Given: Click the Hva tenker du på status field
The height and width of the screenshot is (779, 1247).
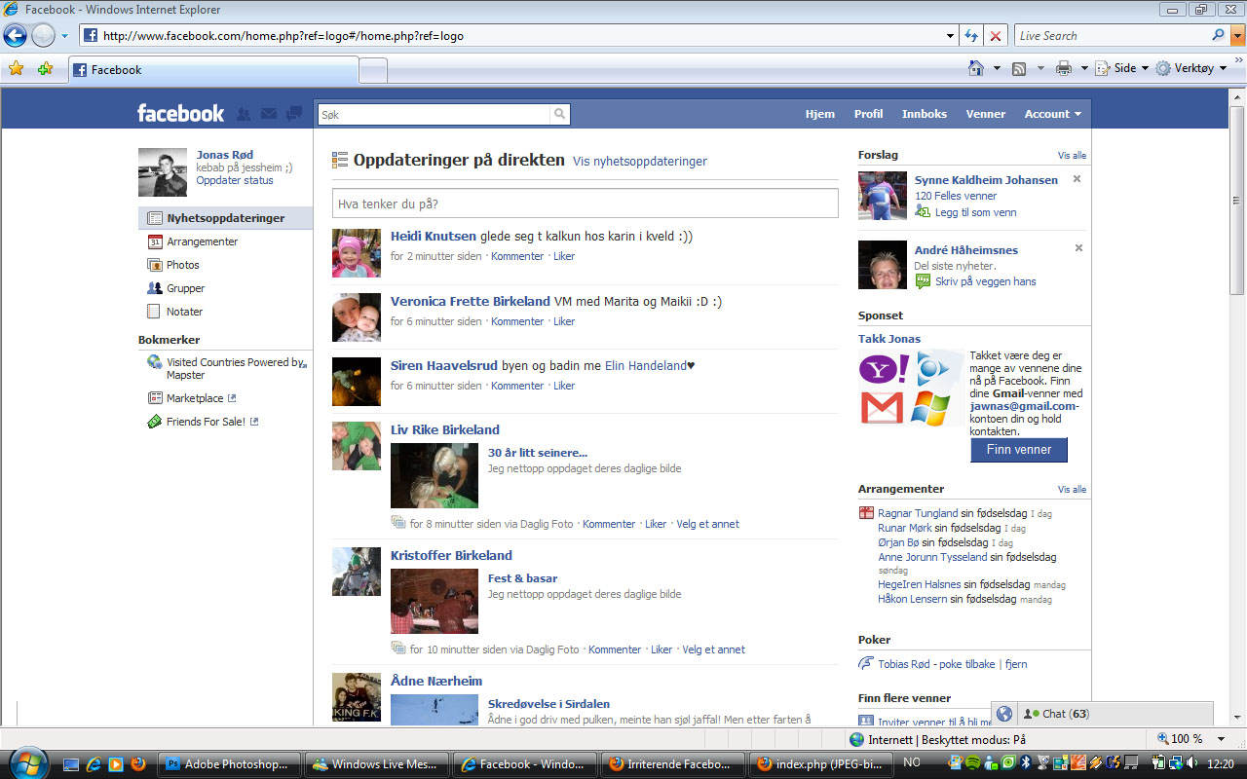Looking at the screenshot, I should click(x=586, y=204).
